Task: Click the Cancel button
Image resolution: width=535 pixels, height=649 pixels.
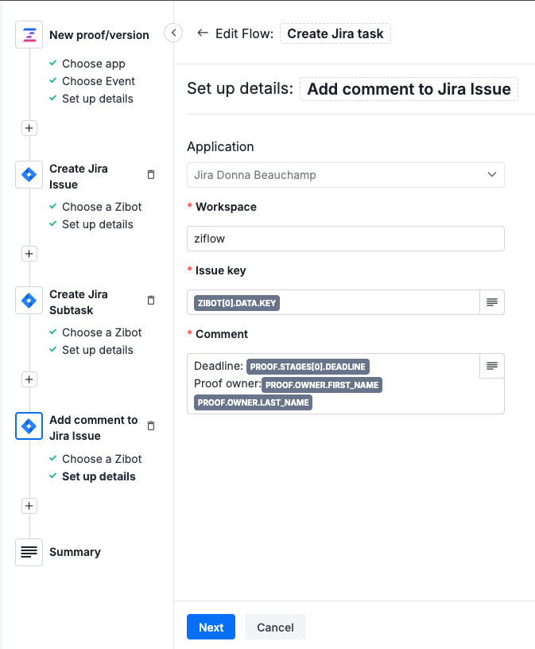Action: (275, 627)
